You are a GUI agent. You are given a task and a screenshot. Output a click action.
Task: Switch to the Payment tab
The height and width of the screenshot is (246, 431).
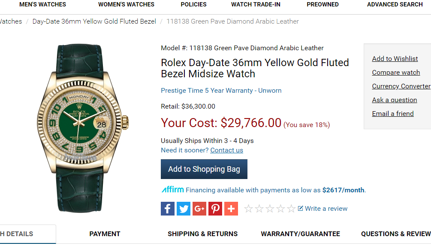pos(105,234)
